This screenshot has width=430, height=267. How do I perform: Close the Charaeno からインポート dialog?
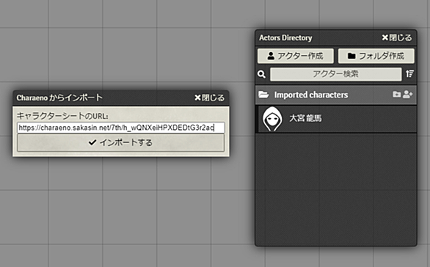(x=209, y=98)
